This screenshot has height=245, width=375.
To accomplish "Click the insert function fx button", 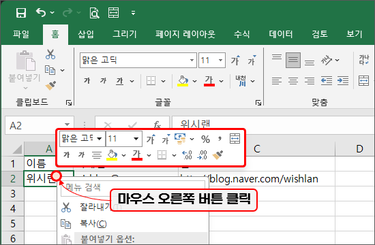I will (x=157, y=125).
